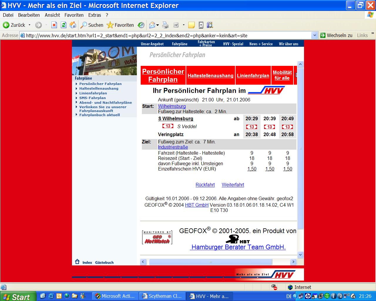Click the GEO NetWatch monitored badge
Image resolution: width=376 pixels, height=301 pixels.
[x=157, y=238]
